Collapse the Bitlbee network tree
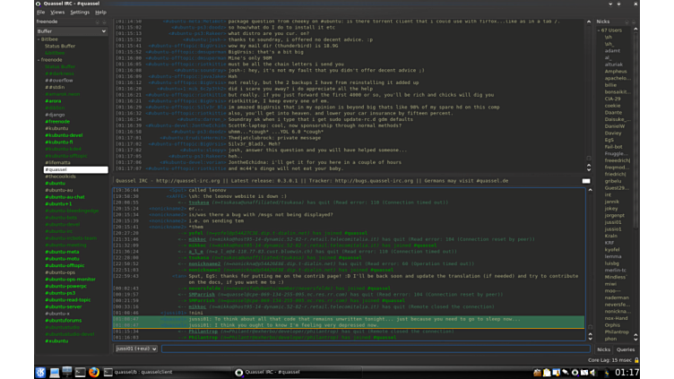674x379 pixels. (x=39, y=39)
